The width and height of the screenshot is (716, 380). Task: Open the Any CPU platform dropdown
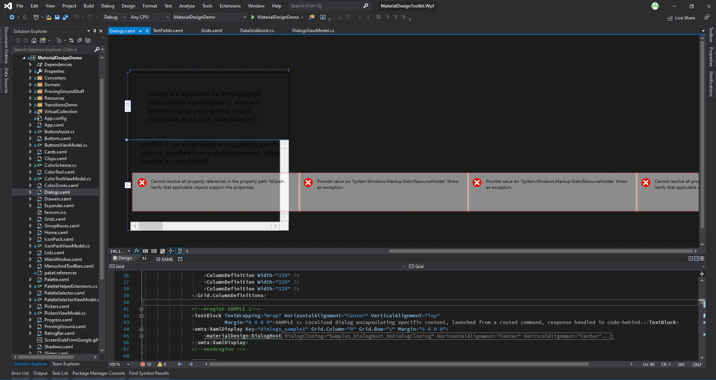point(167,17)
